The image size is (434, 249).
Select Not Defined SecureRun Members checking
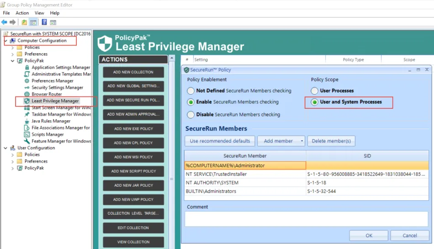pyautogui.click(x=191, y=91)
